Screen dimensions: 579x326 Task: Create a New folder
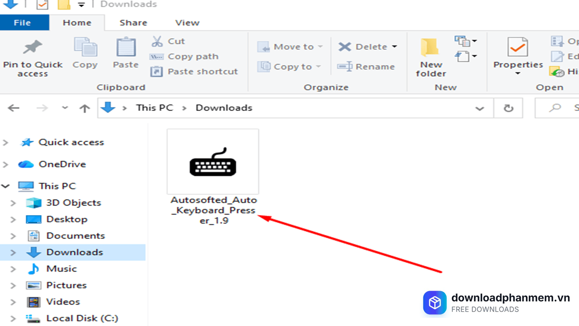(430, 57)
